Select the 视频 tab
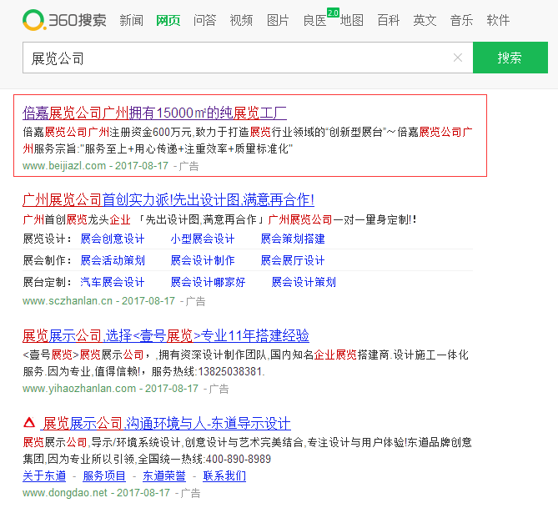558x508 pixels. tap(241, 20)
